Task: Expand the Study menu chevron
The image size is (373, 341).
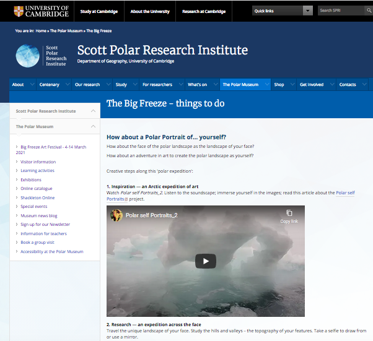Action: tap(135, 84)
